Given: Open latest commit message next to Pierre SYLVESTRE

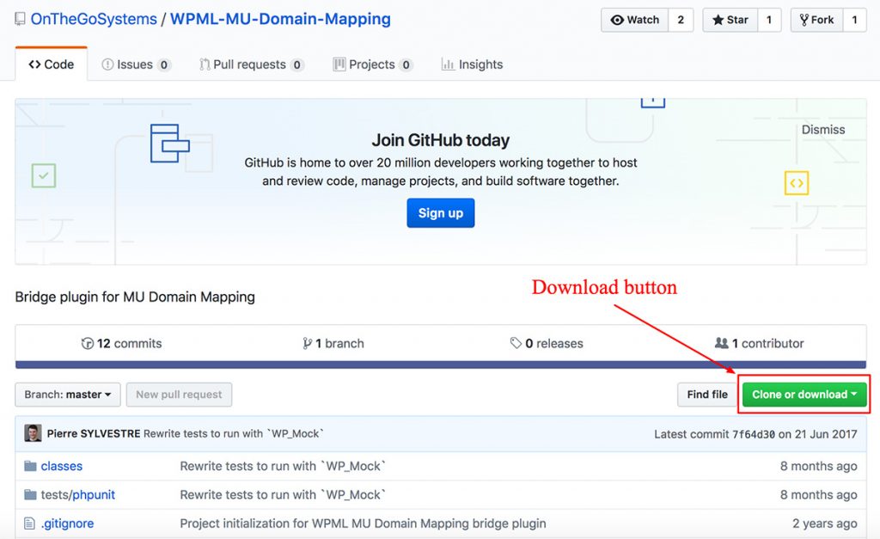Looking at the screenshot, I should click(x=234, y=433).
